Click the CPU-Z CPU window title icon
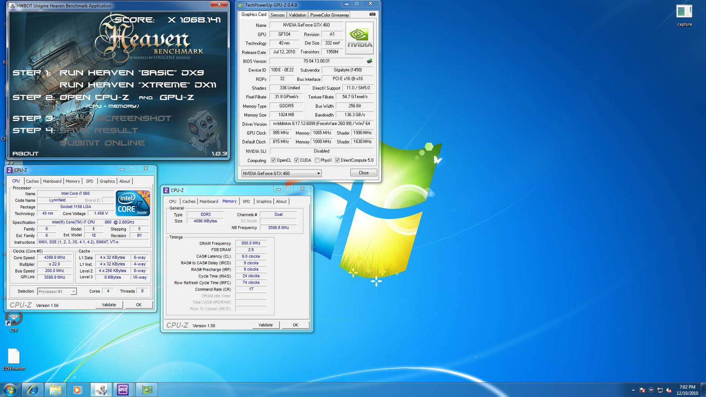 (9, 170)
